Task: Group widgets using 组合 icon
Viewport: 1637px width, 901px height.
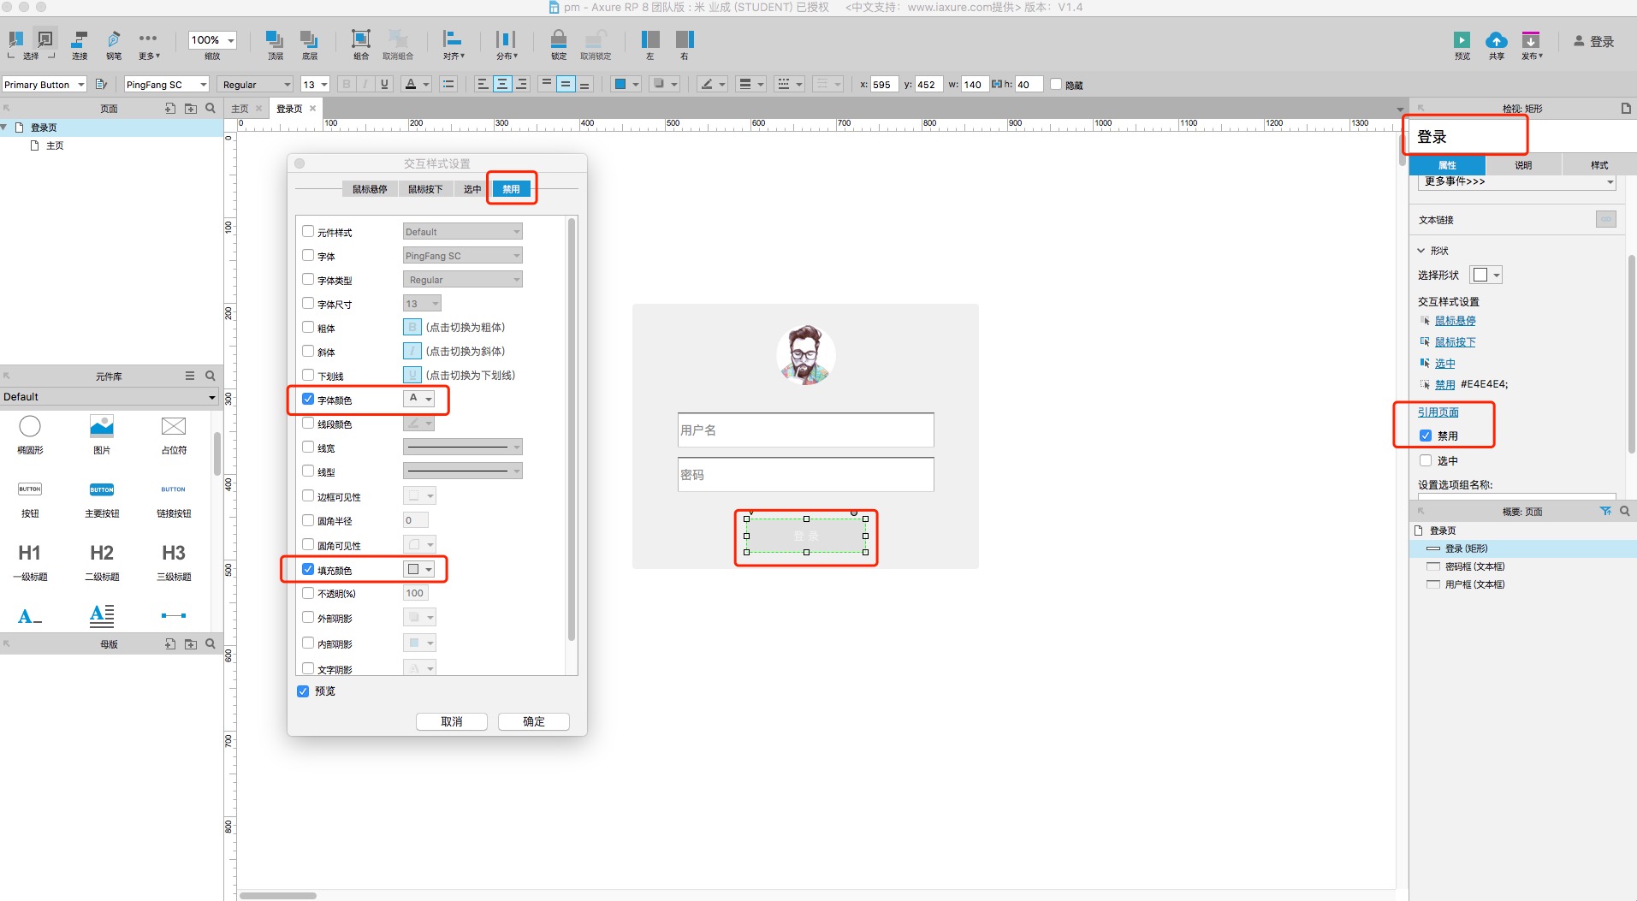Action: 361,39
